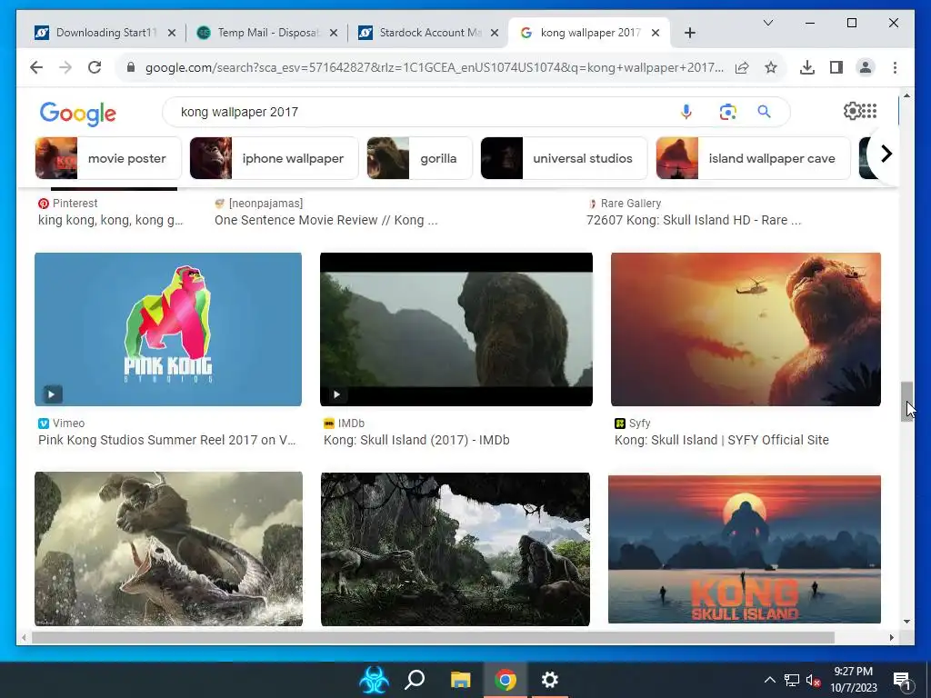The height and width of the screenshot is (698, 931).
Task: Apply the gorilla filter chip
Action: pos(420,158)
